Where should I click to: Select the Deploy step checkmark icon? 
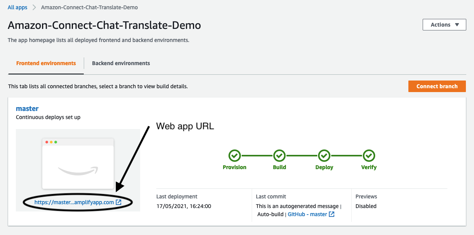pyautogui.click(x=324, y=156)
